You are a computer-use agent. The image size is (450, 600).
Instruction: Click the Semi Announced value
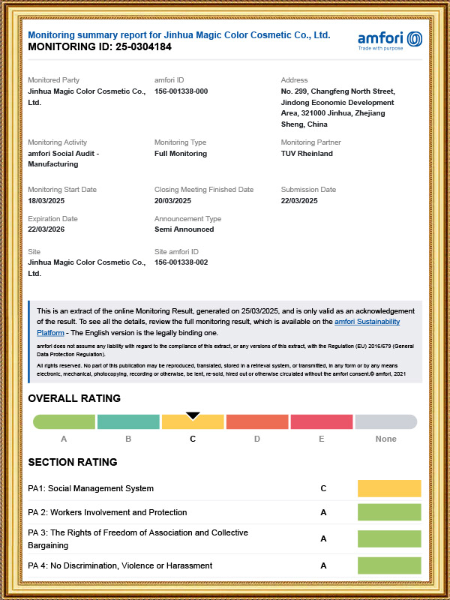(x=184, y=229)
